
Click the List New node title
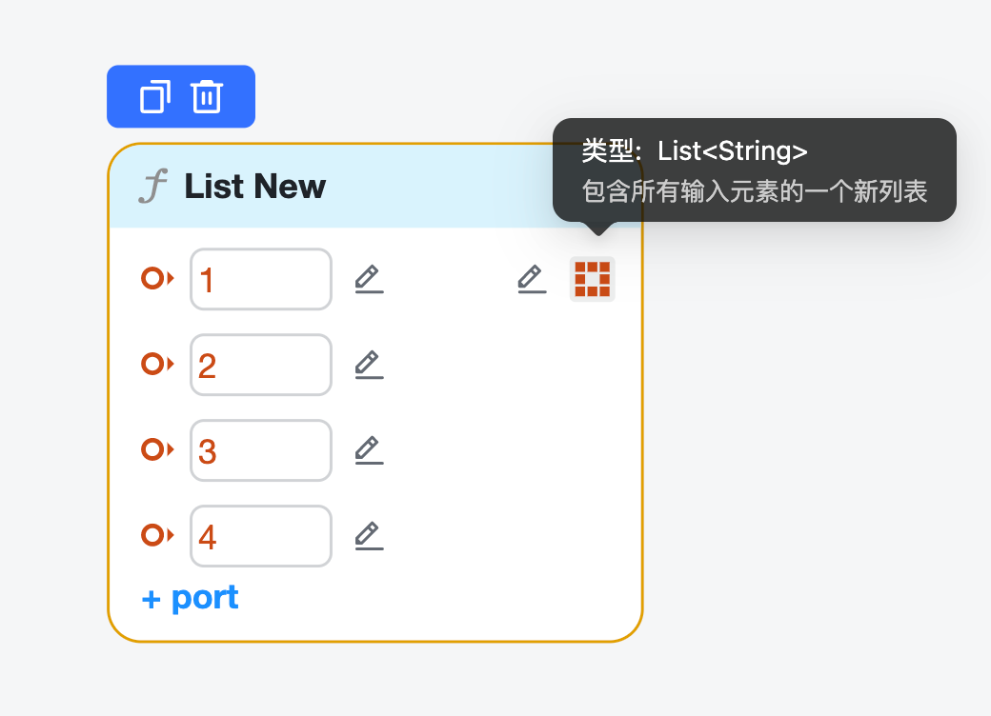[x=254, y=187]
